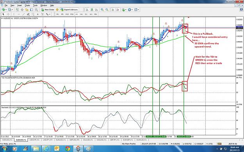
Task: Select the standard cursor tool
Action: click(4, 14)
